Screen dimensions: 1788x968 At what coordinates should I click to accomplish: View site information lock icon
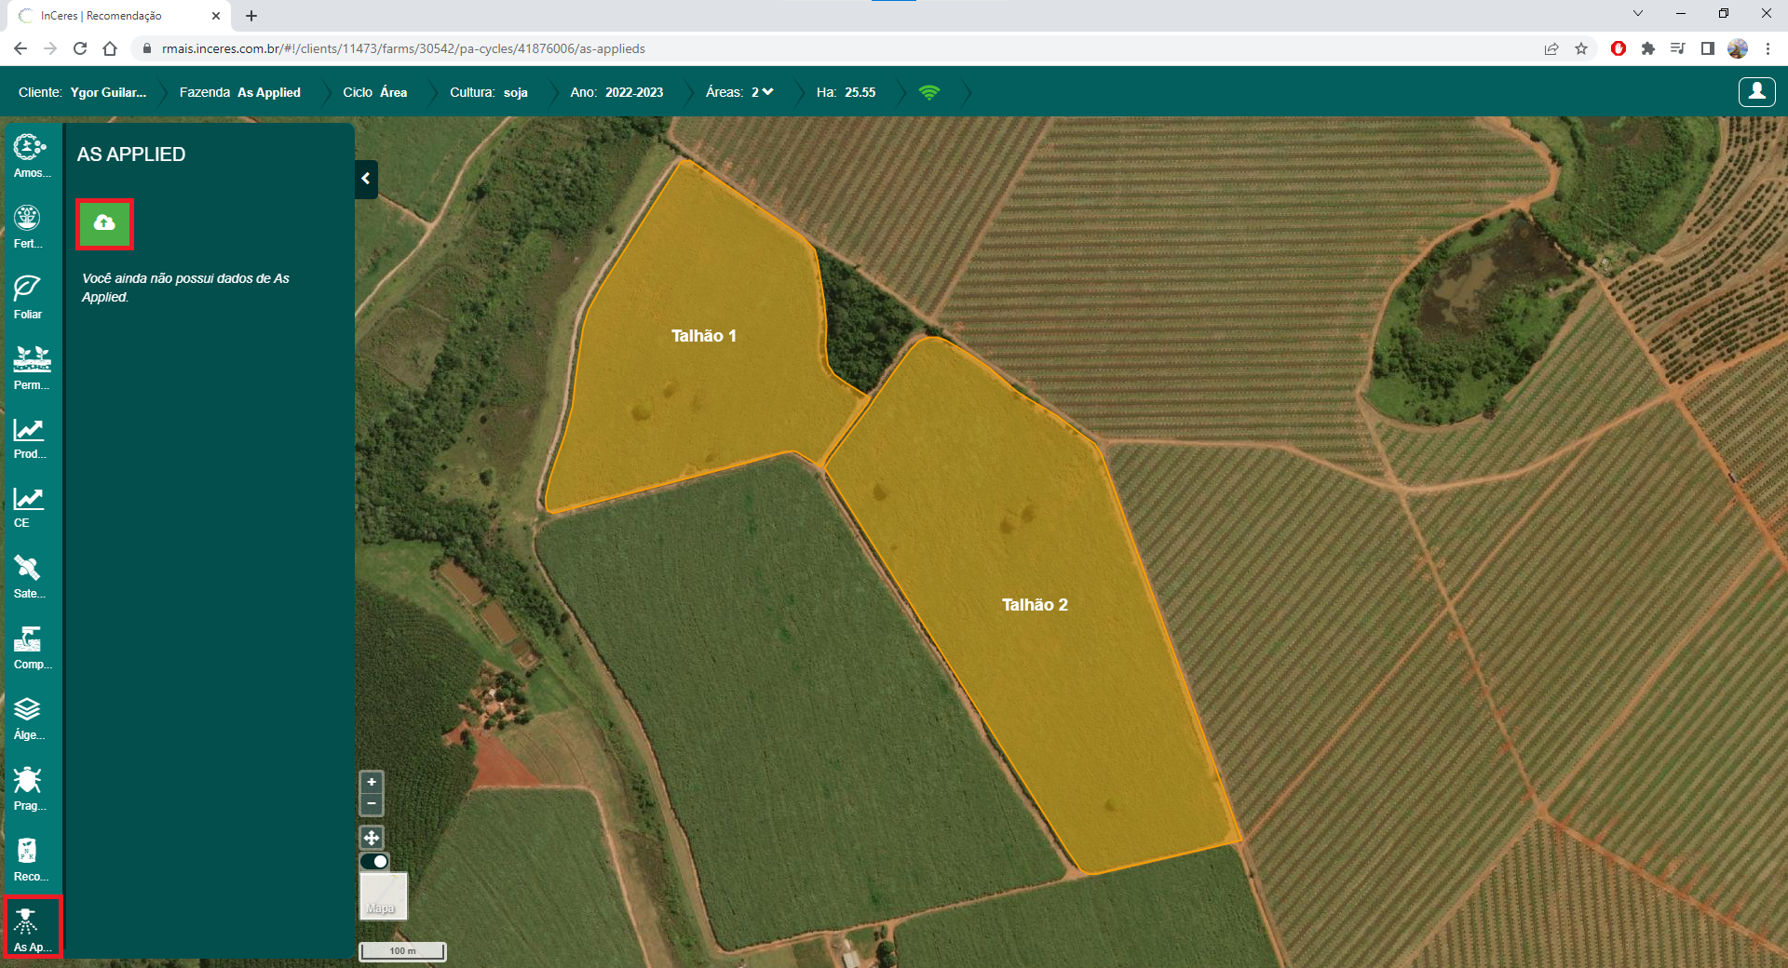(146, 48)
